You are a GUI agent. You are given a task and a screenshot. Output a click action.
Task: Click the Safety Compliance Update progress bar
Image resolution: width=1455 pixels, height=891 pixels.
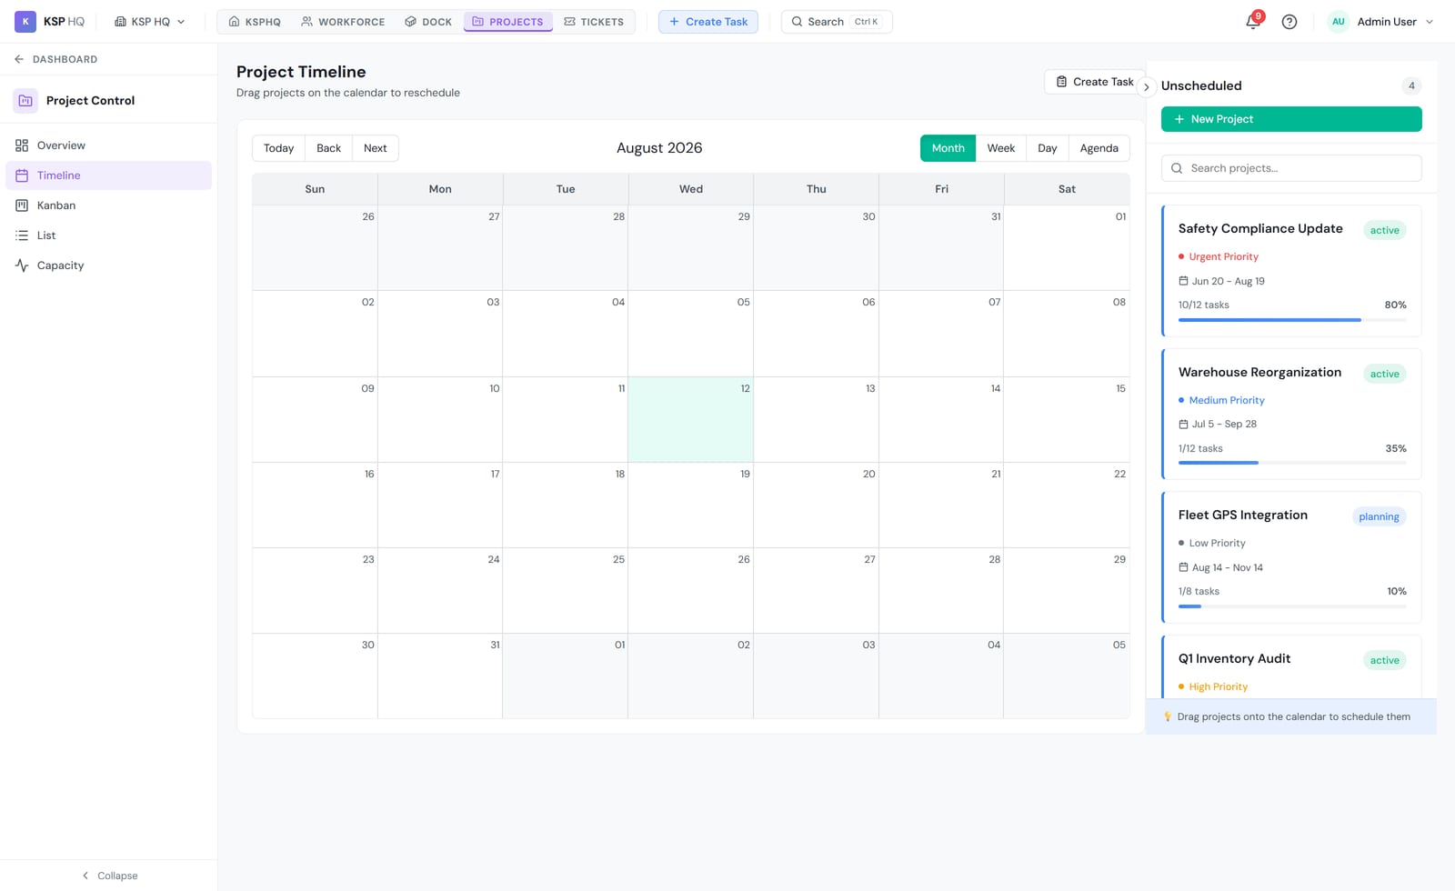point(1292,320)
